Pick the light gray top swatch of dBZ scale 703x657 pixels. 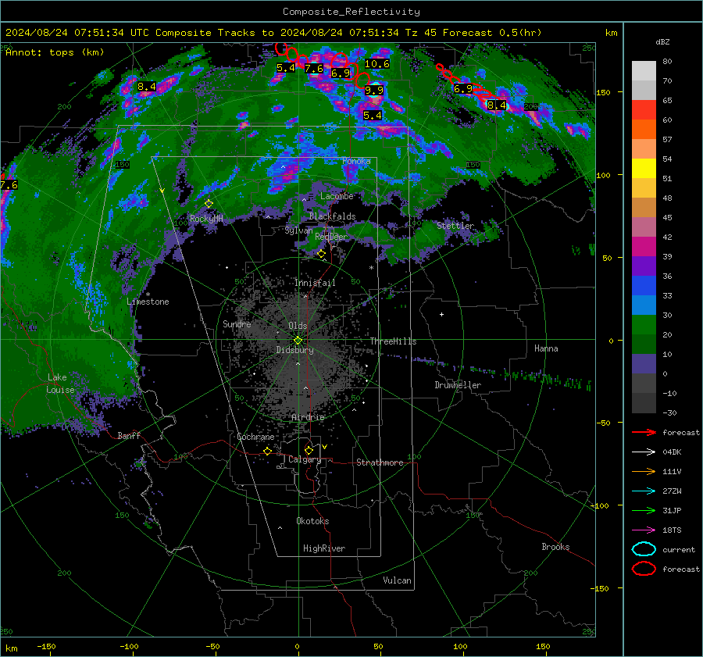[x=644, y=71]
